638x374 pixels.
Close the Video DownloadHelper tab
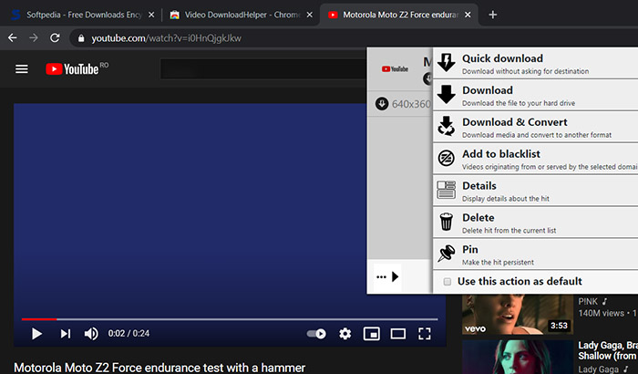pyautogui.click(x=309, y=15)
